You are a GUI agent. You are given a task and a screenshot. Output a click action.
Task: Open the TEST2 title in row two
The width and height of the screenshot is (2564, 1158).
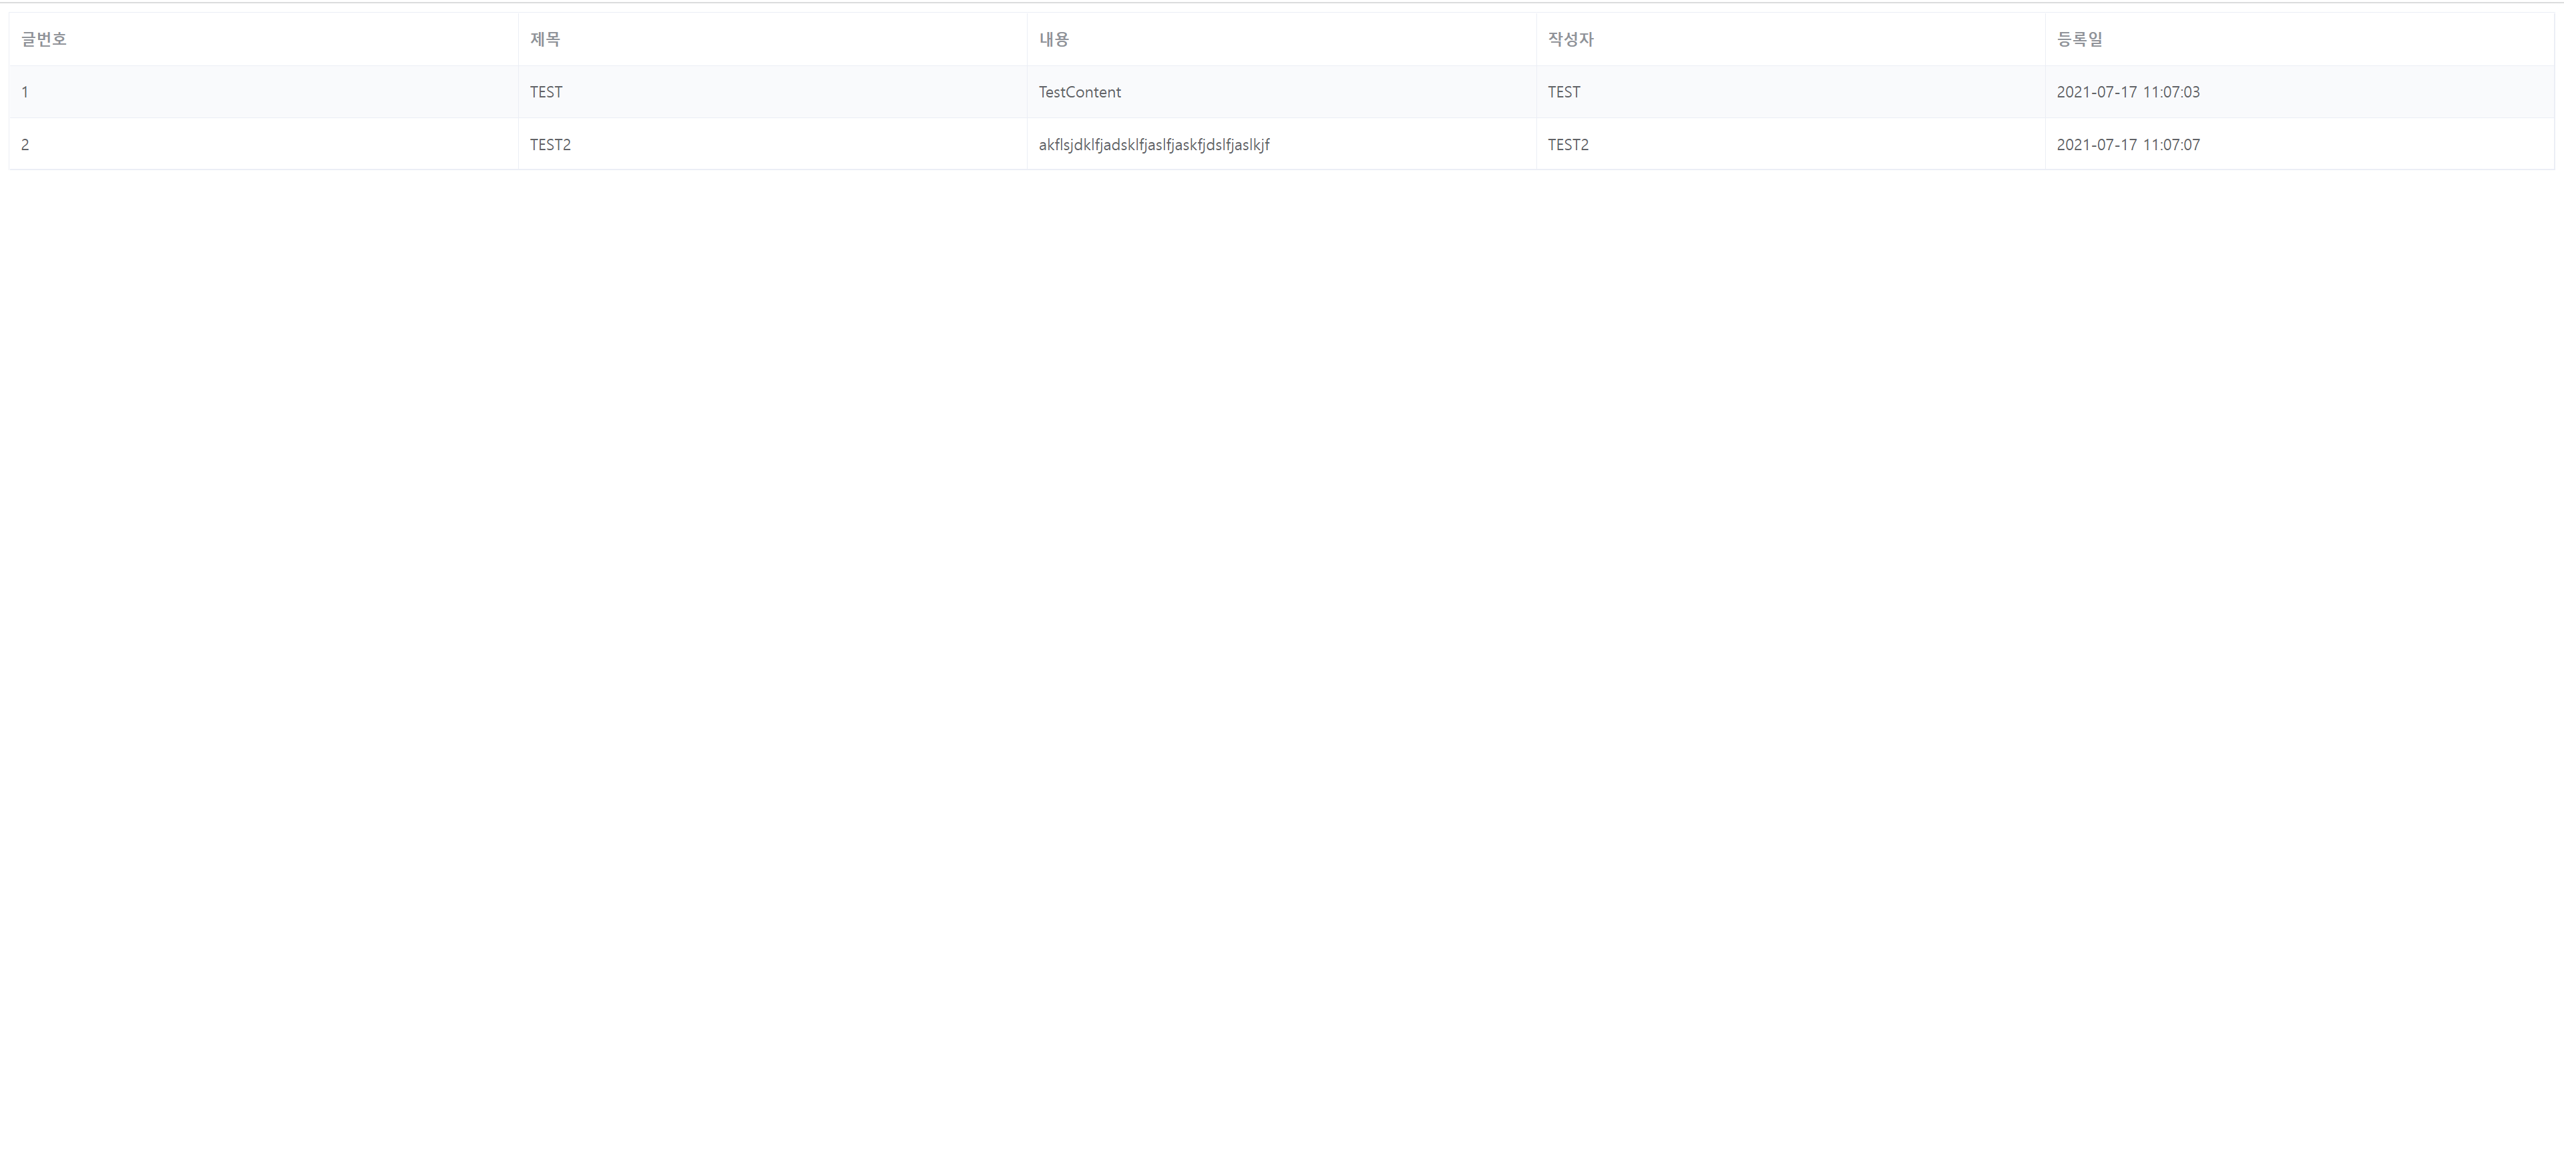(x=550, y=146)
